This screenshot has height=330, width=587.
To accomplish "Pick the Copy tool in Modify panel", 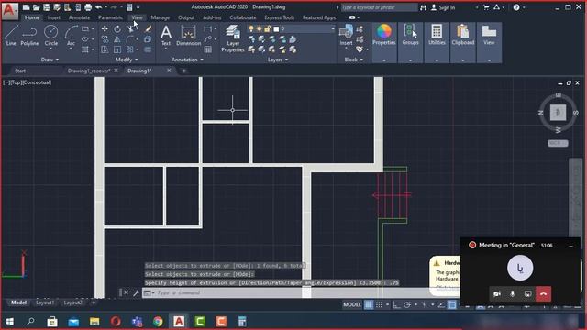I will tap(105, 39).
